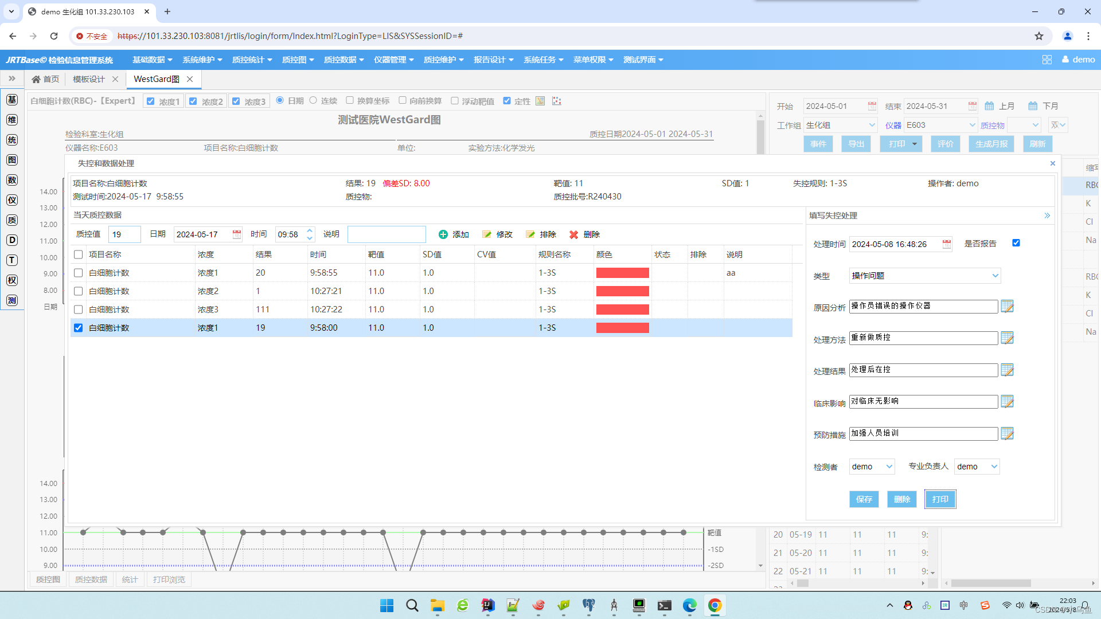Viewport: 1101px width, 619px height.
Task: Click the sidebar T icon
Action: 12,260
